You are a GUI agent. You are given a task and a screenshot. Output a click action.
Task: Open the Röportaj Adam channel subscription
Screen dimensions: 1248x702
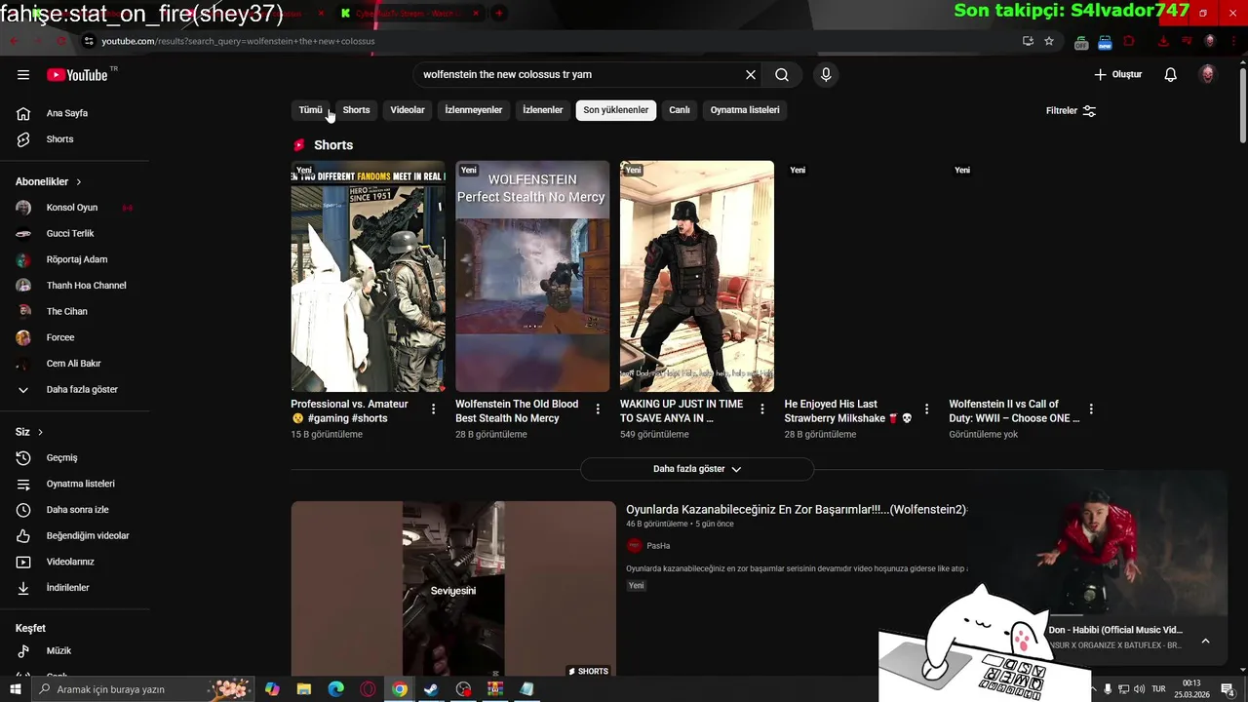75,260
